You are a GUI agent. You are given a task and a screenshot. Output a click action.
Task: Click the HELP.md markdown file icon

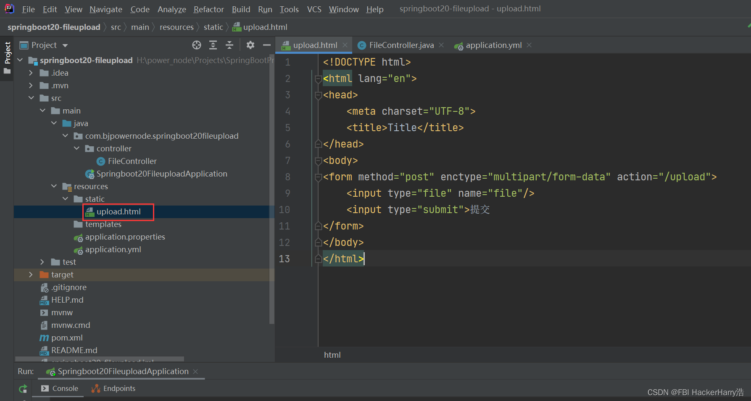tap(44, 300)
